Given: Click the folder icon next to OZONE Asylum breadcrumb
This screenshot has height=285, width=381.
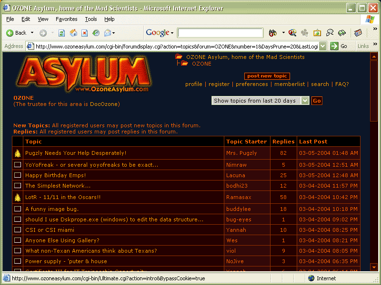Looking at the screenshot, I should [179, 57].
